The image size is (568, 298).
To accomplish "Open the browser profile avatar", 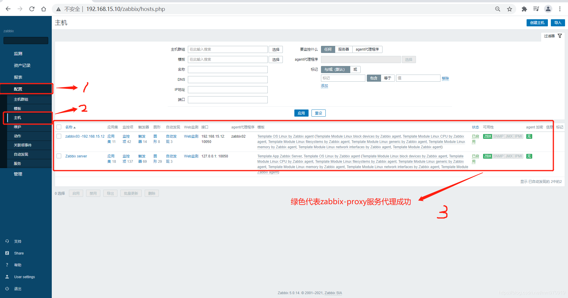I will coord(548,9).
